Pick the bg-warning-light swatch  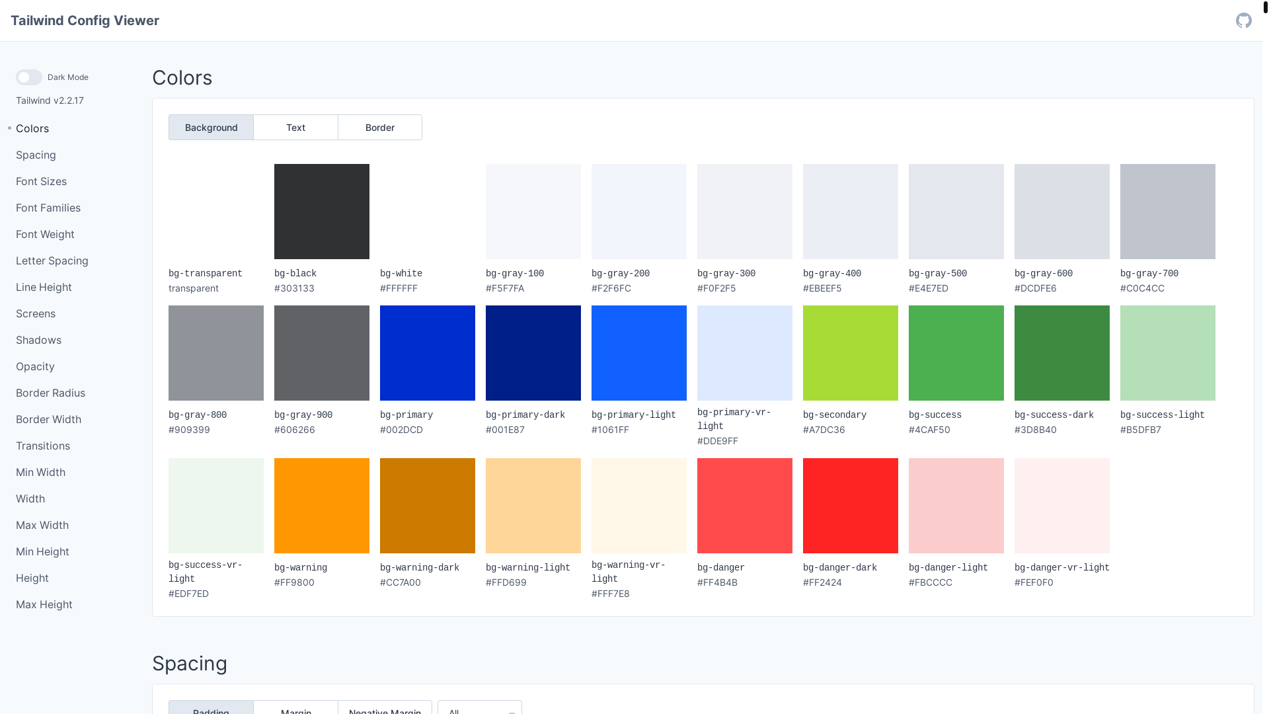click(533, 506)
